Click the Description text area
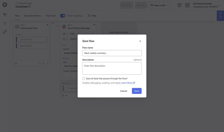 pos(112,68)
